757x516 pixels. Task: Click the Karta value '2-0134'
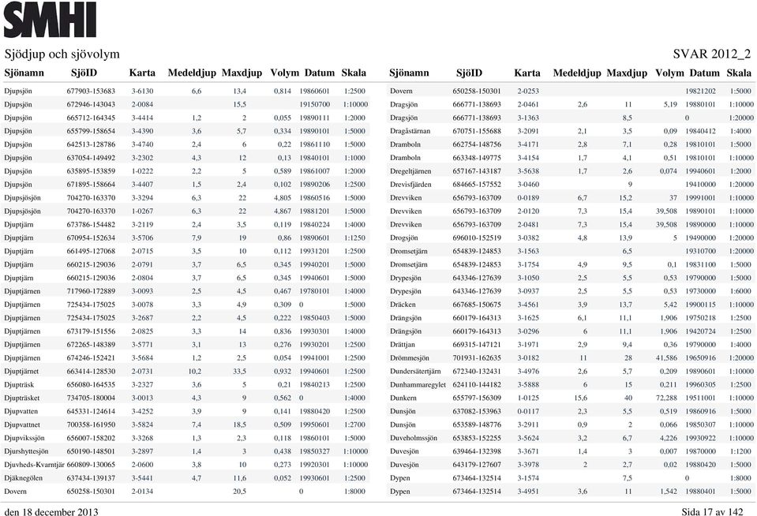point(142,492)
